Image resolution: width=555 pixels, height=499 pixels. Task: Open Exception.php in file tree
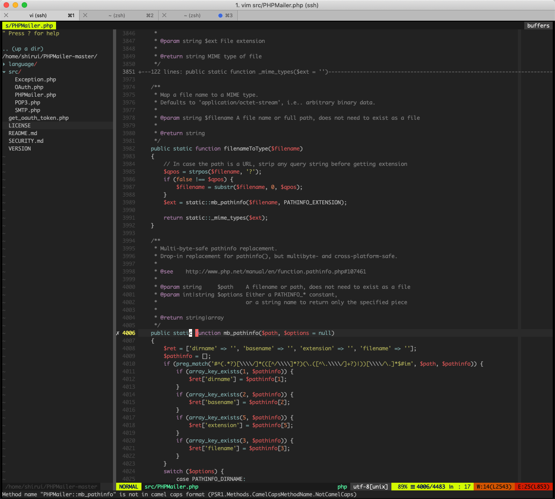pos(35,80)
